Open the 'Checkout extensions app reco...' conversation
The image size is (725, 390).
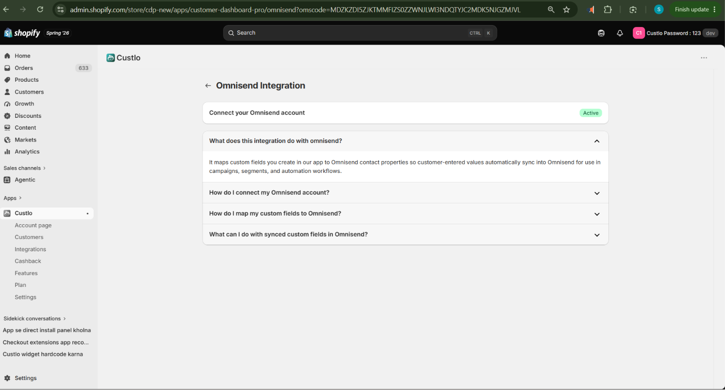click(46, 342)
